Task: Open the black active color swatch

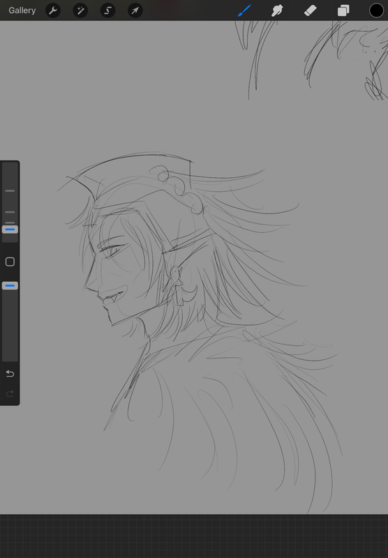Action: coord(376,10)
